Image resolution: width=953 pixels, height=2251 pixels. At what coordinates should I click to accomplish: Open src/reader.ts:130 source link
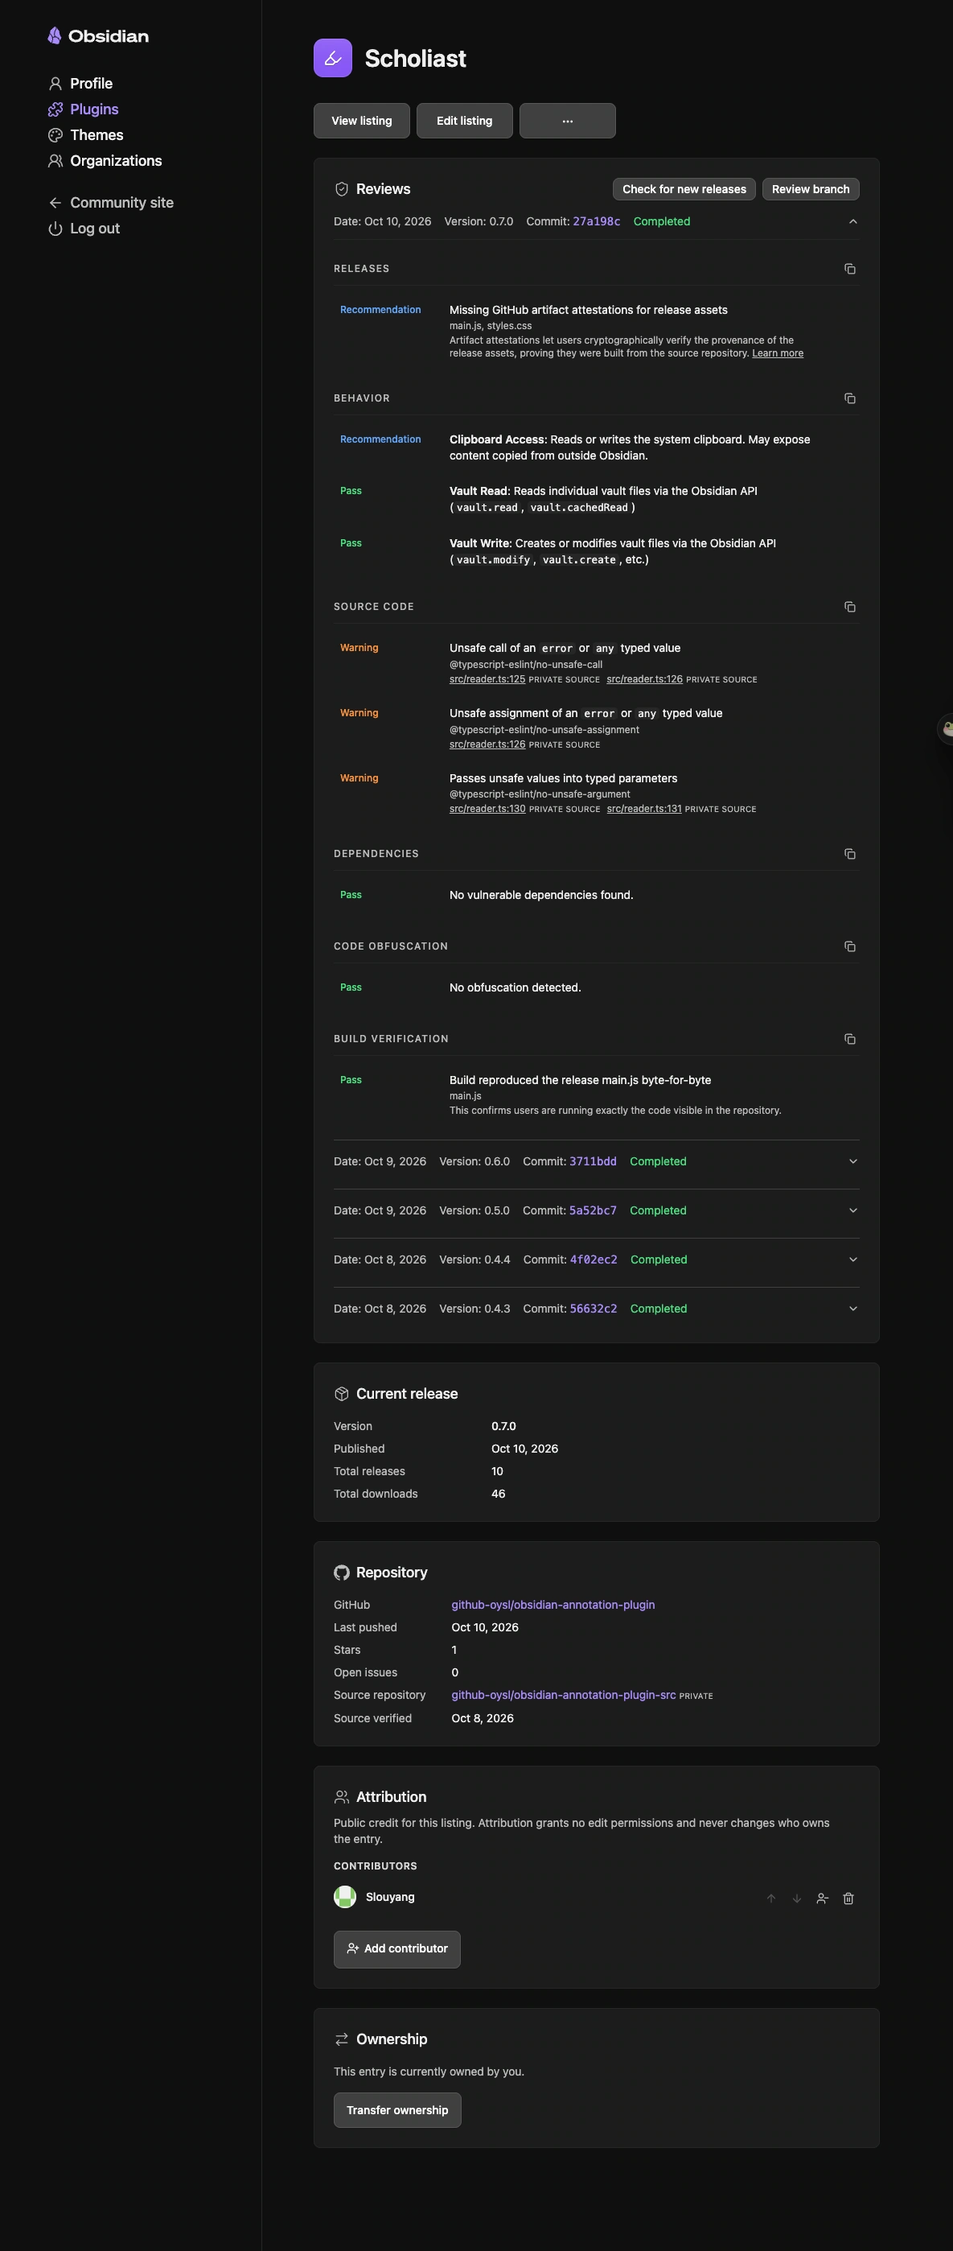coord(487,809)
